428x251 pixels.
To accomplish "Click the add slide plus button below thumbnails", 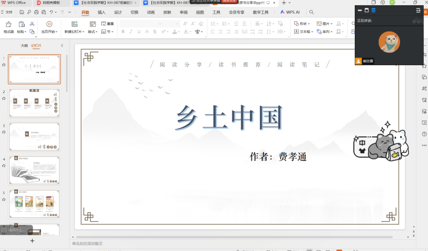I will click(x=32, y=240).
